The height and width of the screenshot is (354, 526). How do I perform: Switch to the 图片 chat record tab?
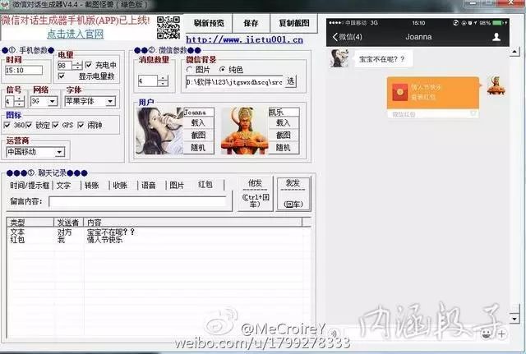177,186
